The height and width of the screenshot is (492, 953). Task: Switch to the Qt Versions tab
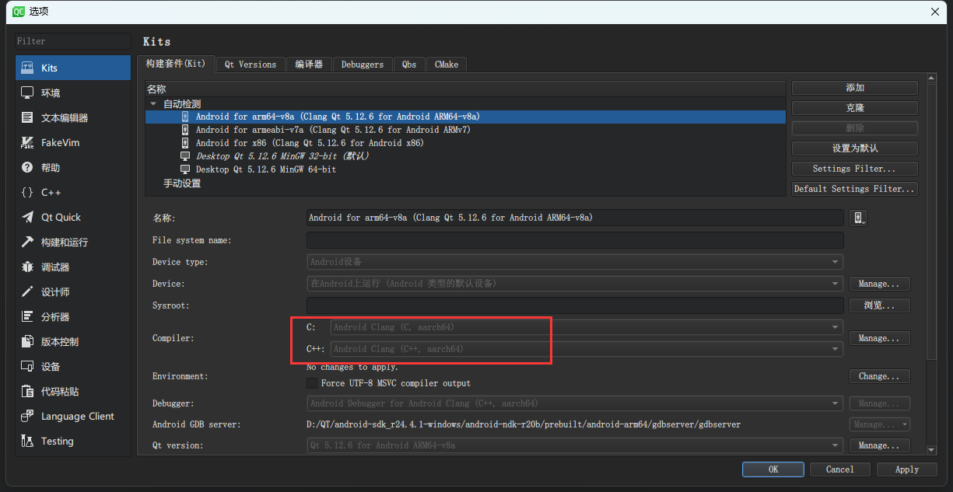pos(250,65)
